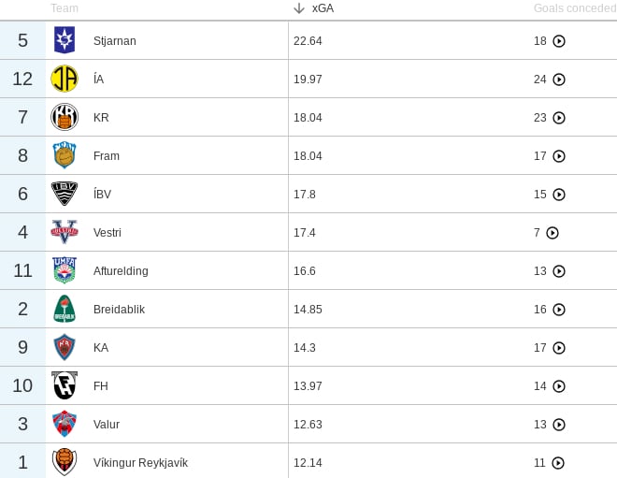Play Vestri's 7 goals conceded clips
This screenshot has width=617, height=478.
(x=552, y=233)
